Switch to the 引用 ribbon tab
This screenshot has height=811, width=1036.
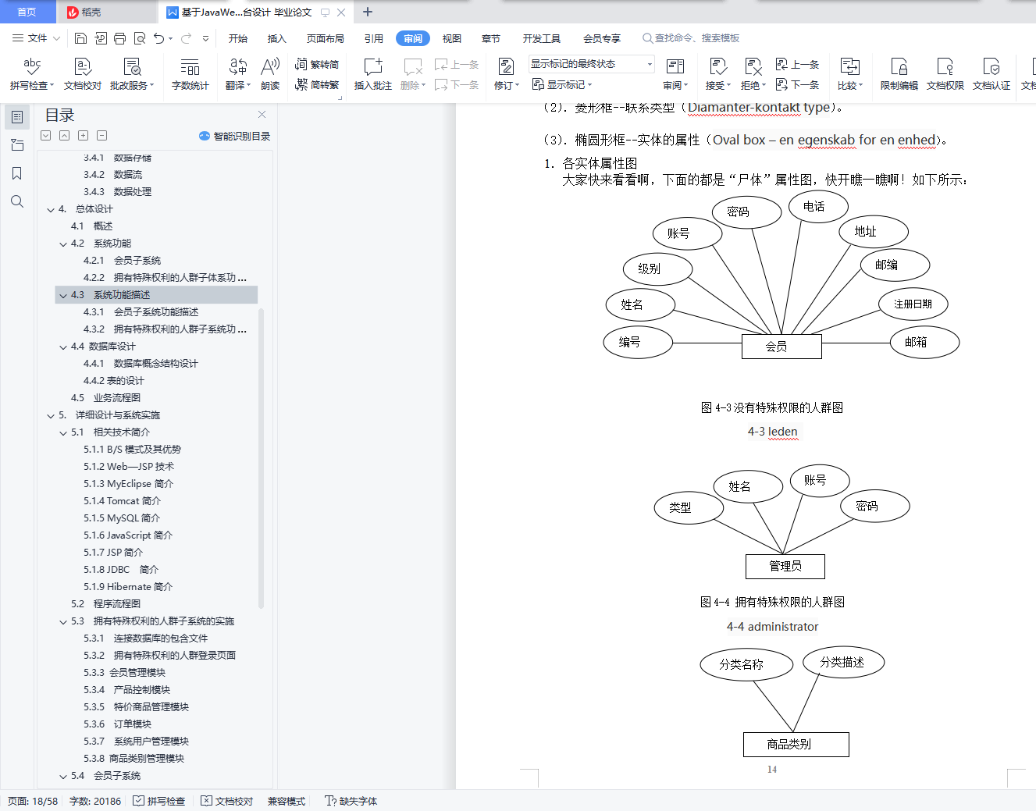click(x=374, y=38)
